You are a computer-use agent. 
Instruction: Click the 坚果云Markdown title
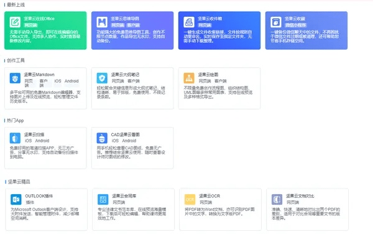[39, 75]
